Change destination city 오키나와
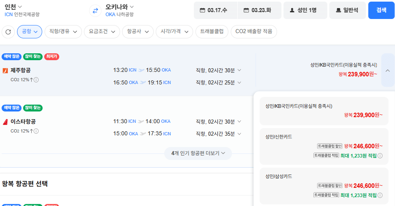This screenshot has height=206, width=395. [119, 7]
